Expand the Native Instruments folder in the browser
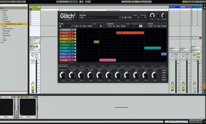The image size is (206, 124). [x=2, y=28]
